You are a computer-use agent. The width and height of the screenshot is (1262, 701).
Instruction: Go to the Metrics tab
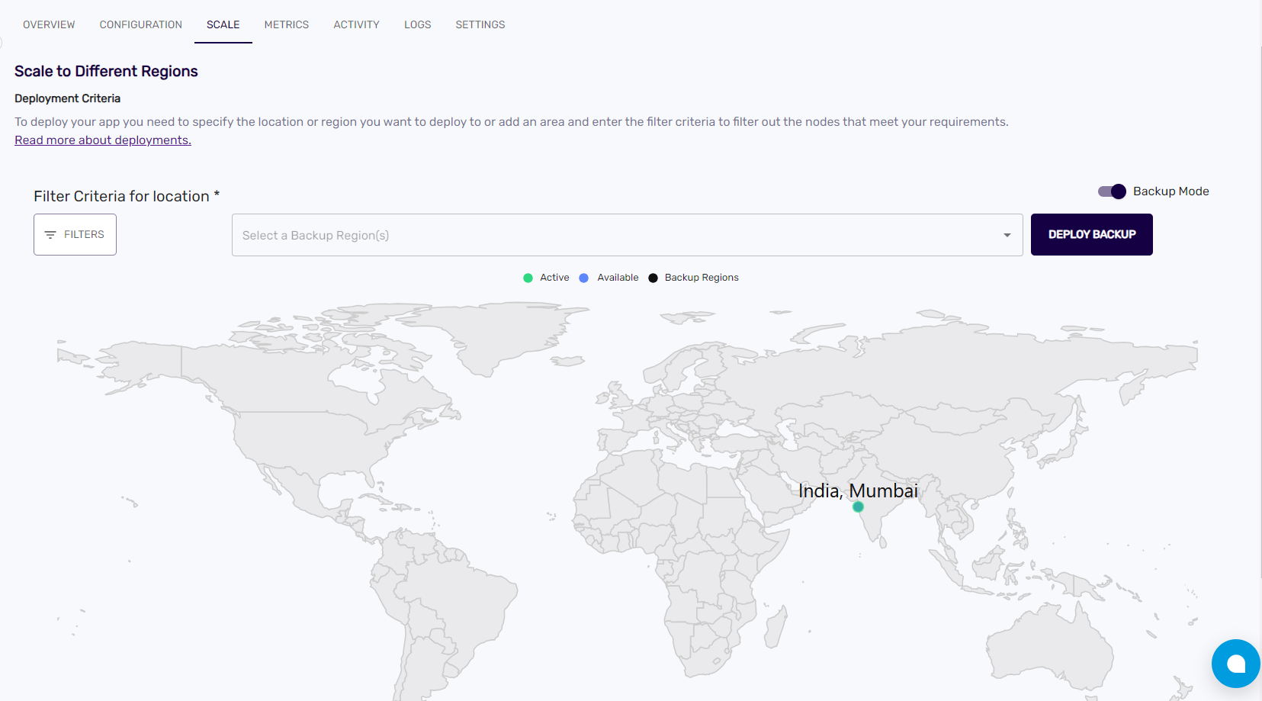(287, 24)
